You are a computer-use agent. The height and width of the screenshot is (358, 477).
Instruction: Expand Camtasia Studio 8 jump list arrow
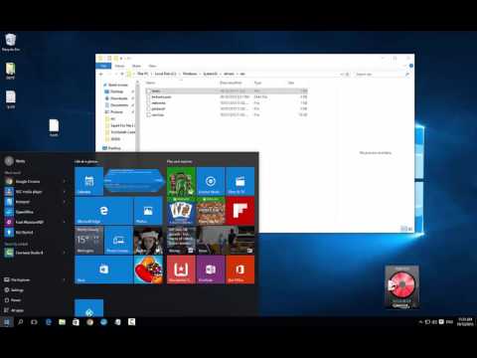pos(65,253)
